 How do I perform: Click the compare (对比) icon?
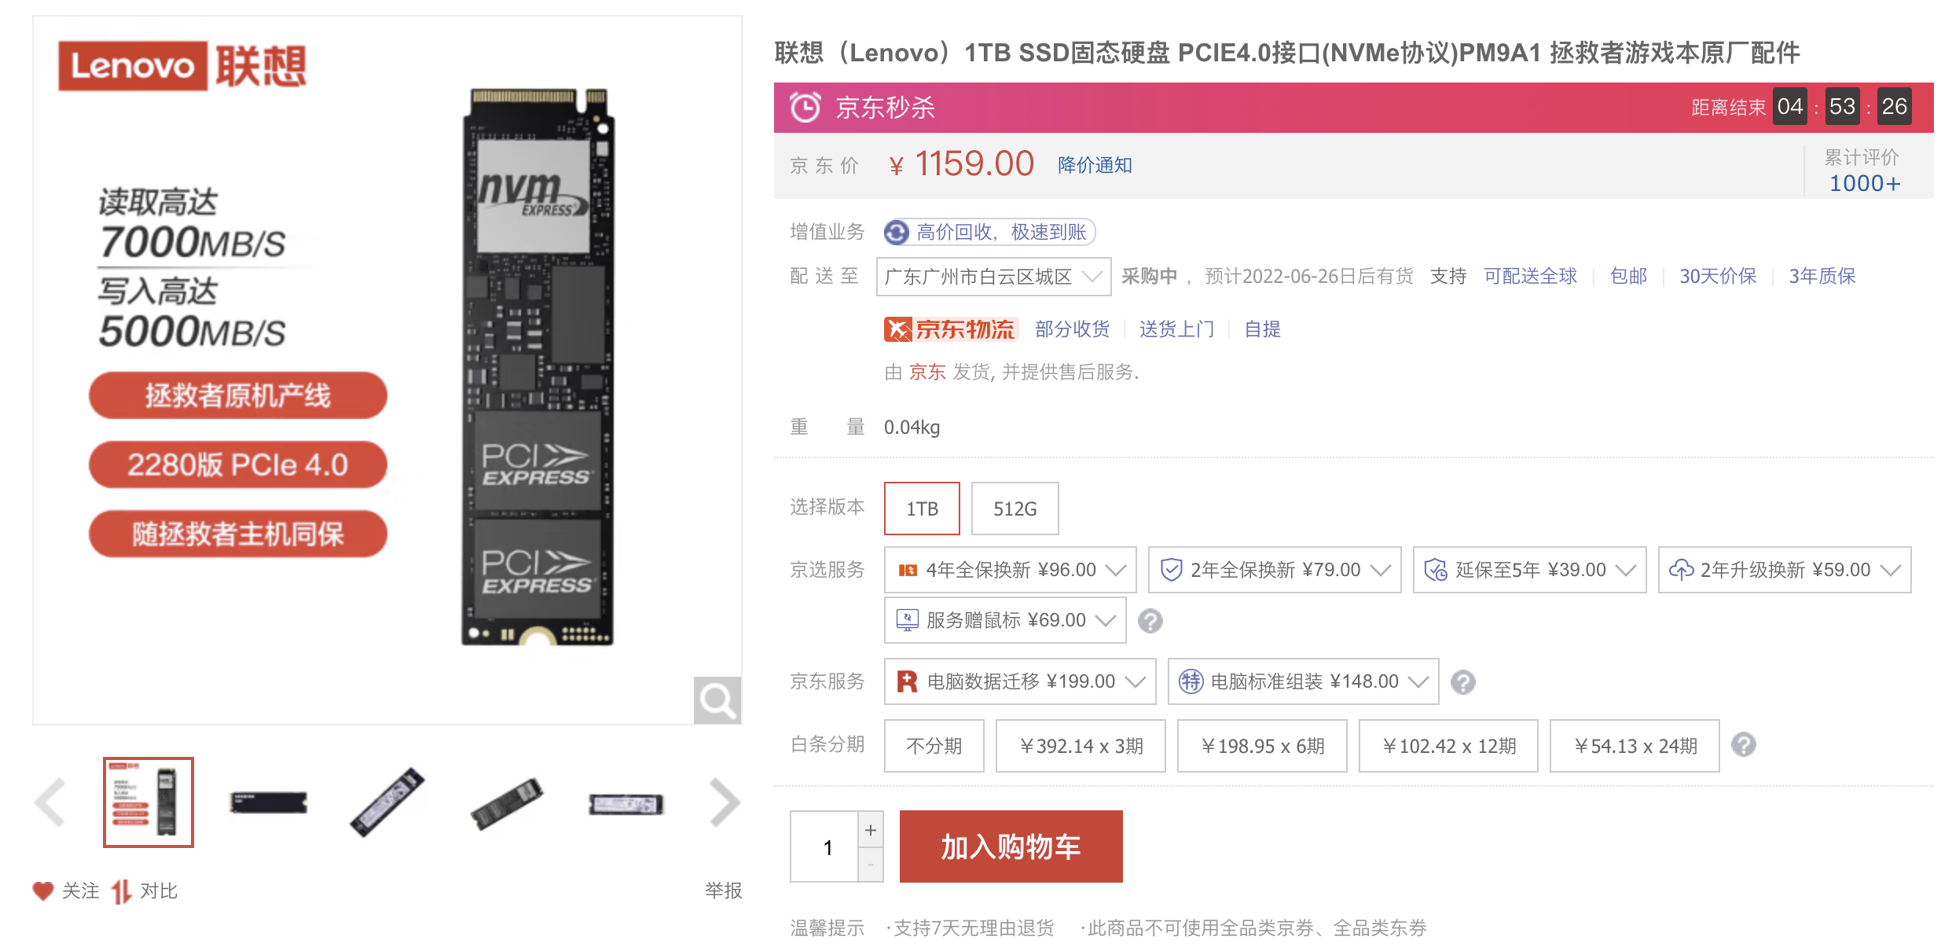click(x=121, y=891)
